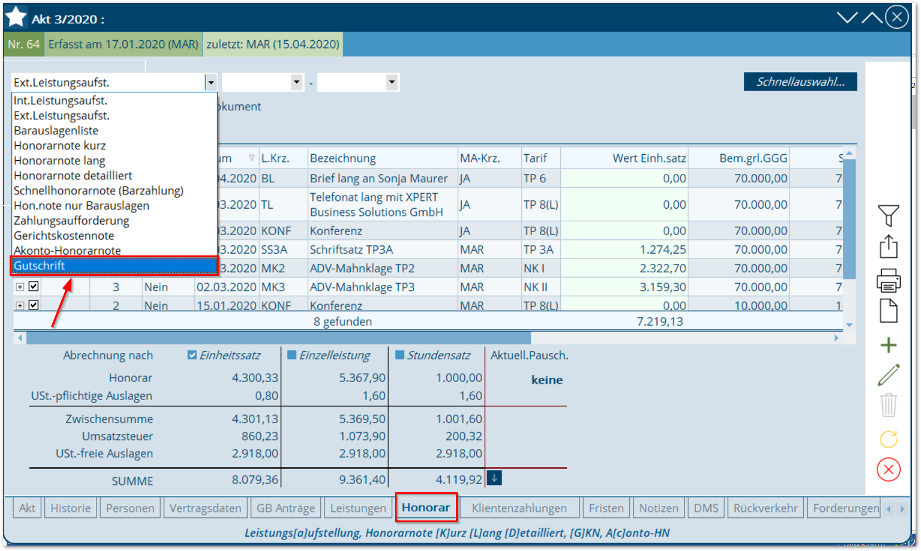Click the downward chevron icon in the header
921x551 pixels.
click(847, 17)
